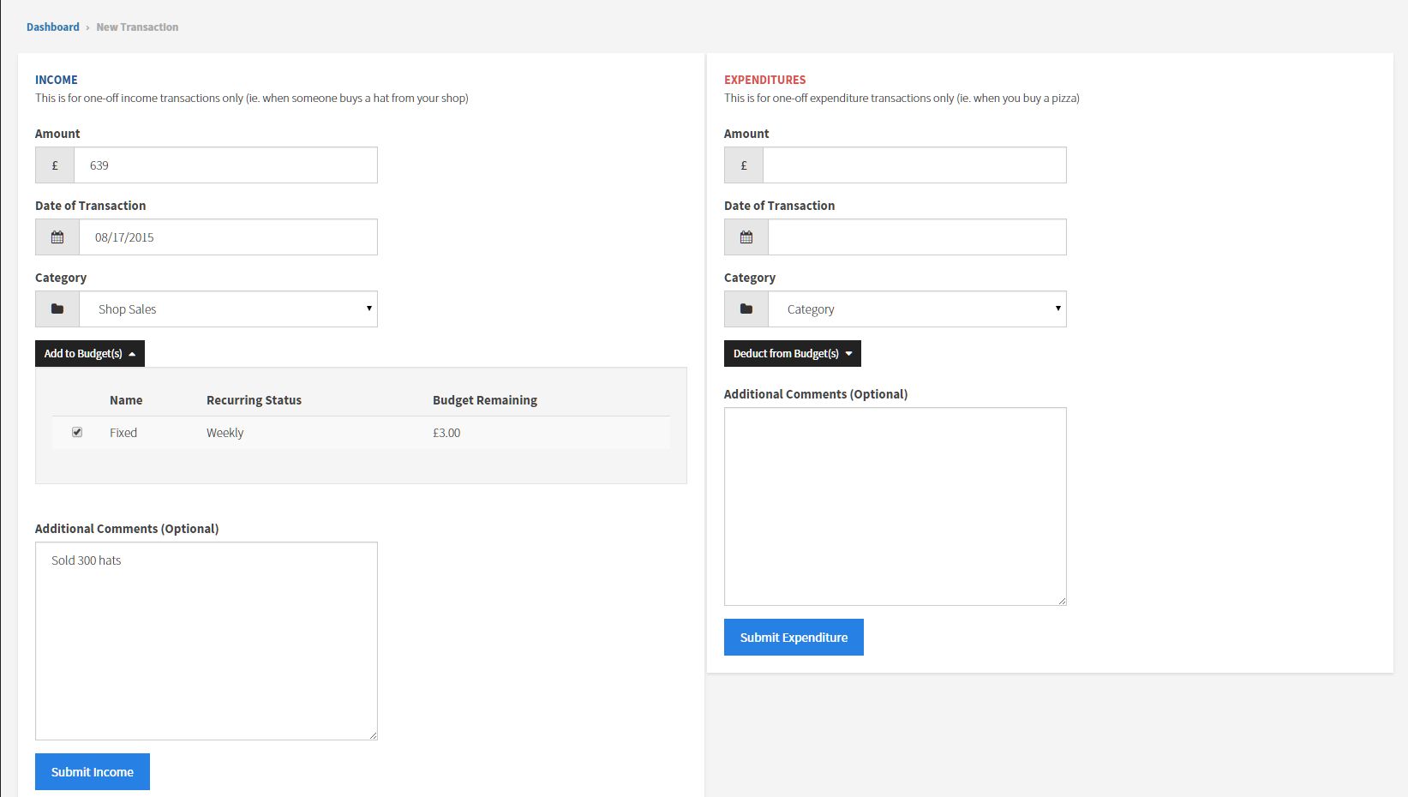Click the income date field showing 08/17/2015
The image size is (1408, 797).
(228, 237)
